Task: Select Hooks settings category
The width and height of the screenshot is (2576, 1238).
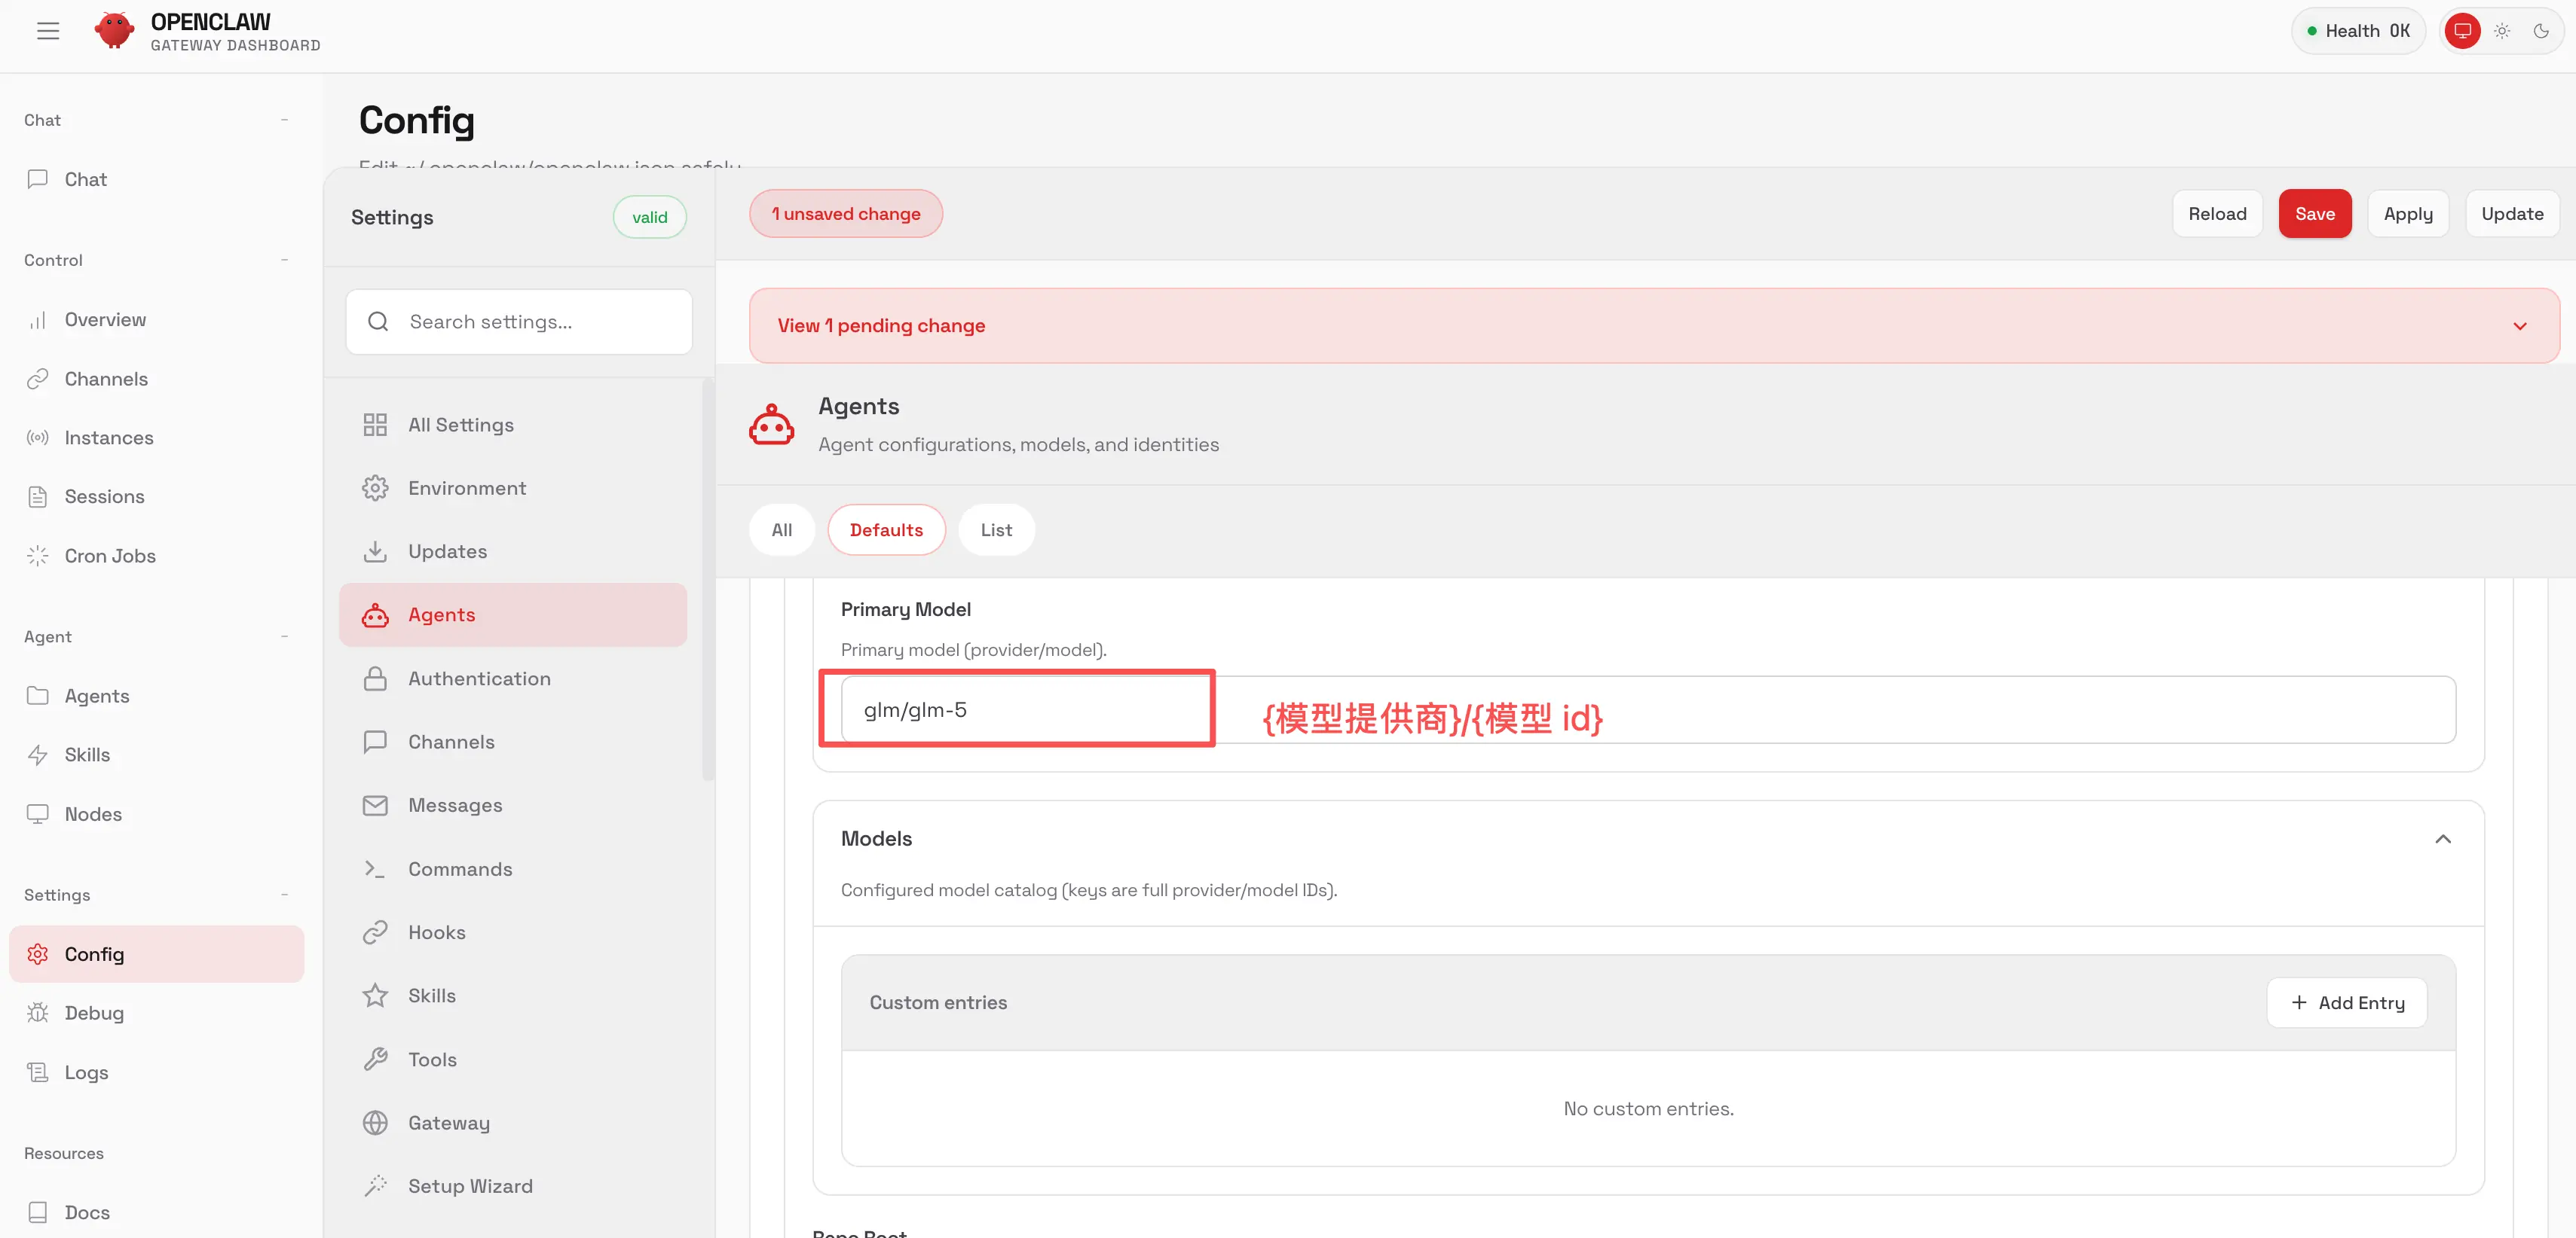Action: tap(436, 932)
